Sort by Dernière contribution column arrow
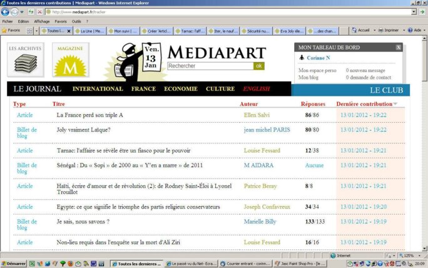 point(395,104)
